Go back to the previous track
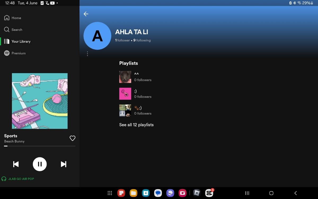 16,164
